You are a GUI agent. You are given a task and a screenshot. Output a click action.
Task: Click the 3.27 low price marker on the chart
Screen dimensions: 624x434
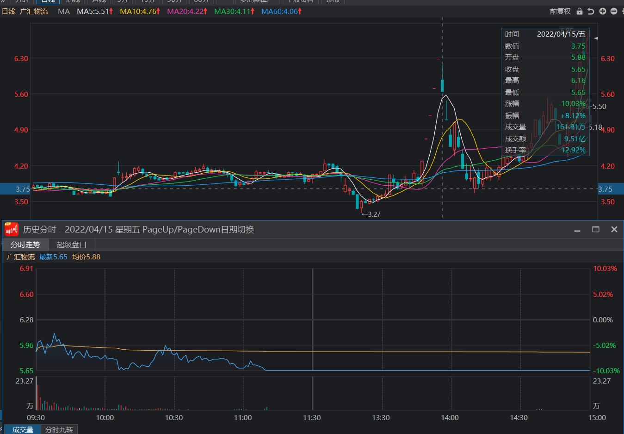tap(371, 214)
